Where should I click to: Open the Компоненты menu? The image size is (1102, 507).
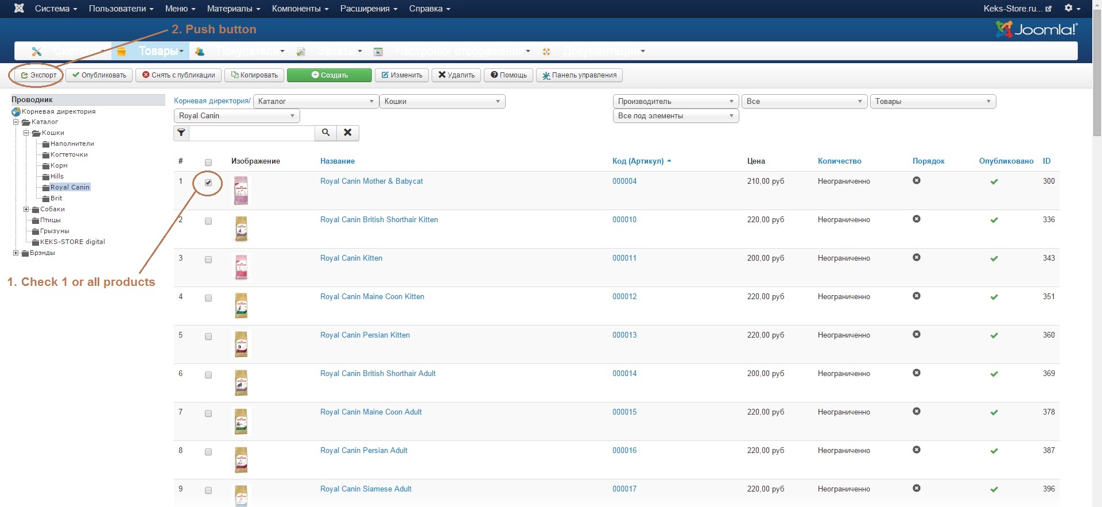point(300,9)
